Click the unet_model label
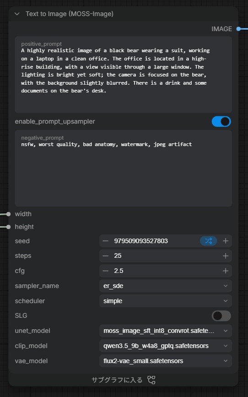 click(32, 331)
